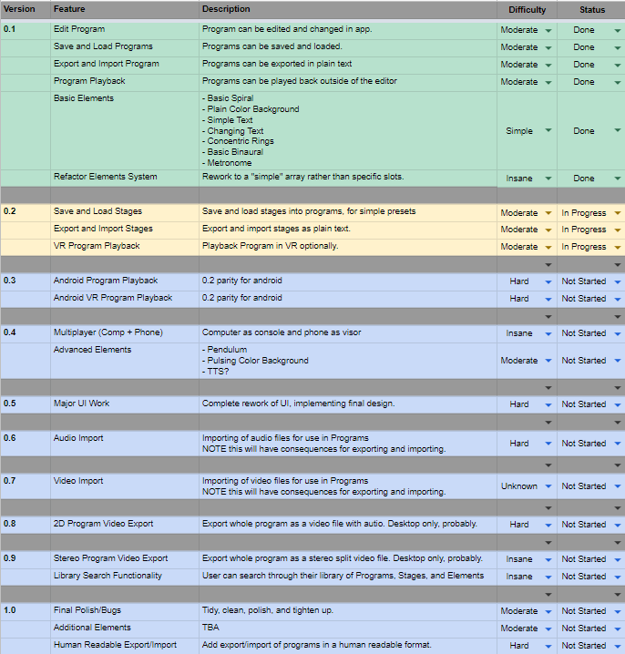The width and height of the screenshot is (625, 654).
Task: Open Difficulty dropdown for Save and Load Programs
Action: [548, 48]
